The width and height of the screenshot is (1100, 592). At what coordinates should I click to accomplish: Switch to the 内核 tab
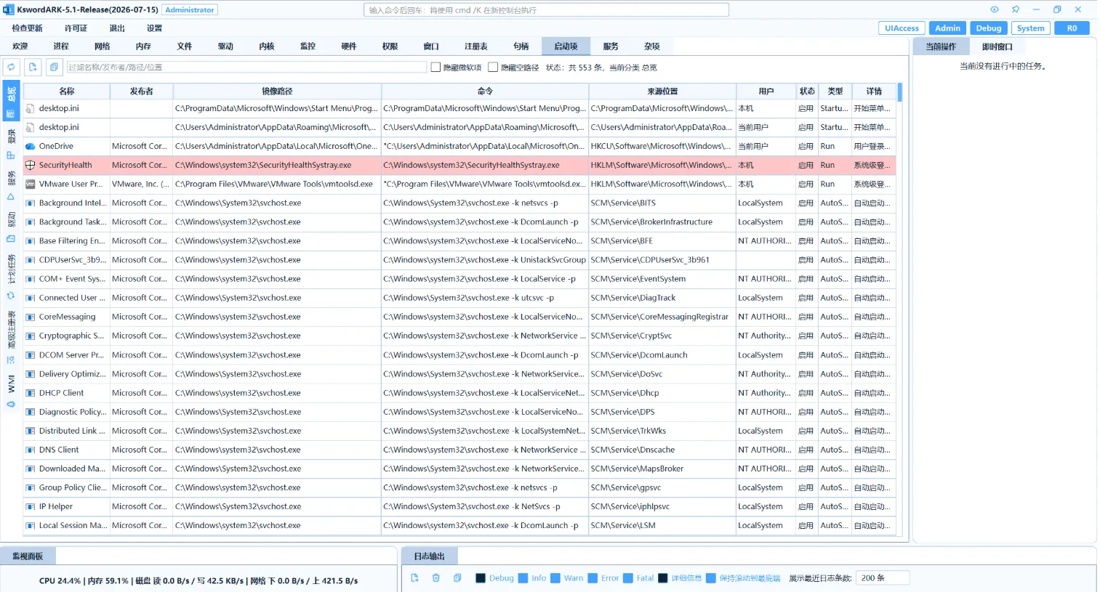[x=267, y=46]
